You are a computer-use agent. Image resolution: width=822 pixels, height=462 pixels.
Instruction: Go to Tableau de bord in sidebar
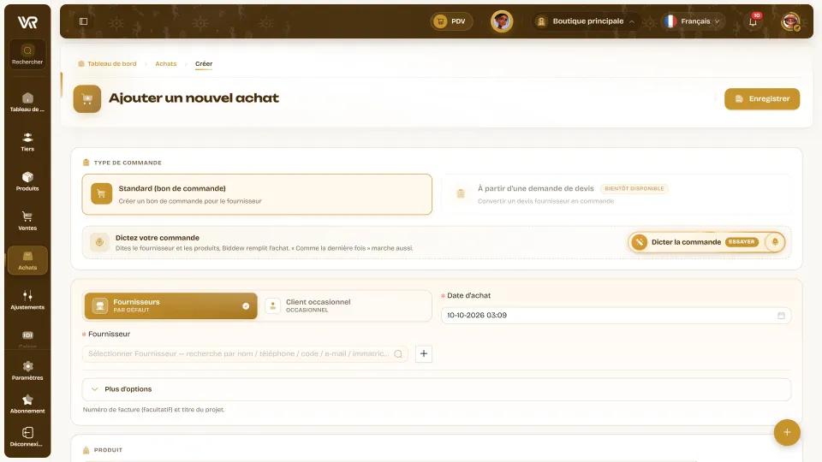click(x=27, y=102)
